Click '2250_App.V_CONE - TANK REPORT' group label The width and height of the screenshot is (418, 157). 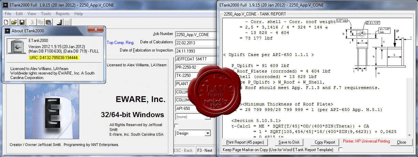pyautogui.click(x=255, y=14)
